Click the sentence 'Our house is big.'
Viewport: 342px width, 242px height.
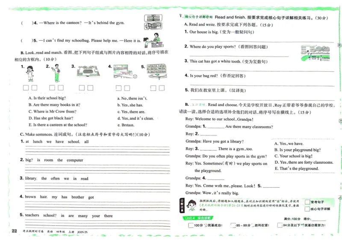point(204,32)
